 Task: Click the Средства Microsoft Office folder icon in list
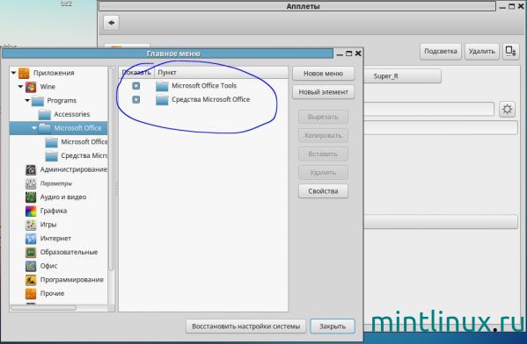162,99
